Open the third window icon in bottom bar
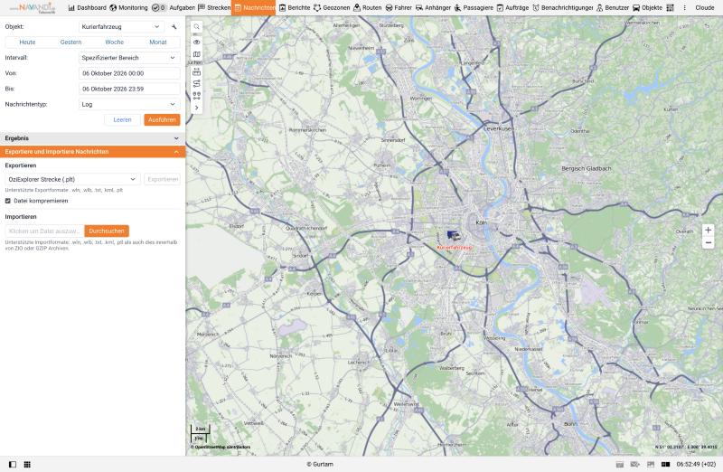The image size is (723, 472). click(651, 464)
